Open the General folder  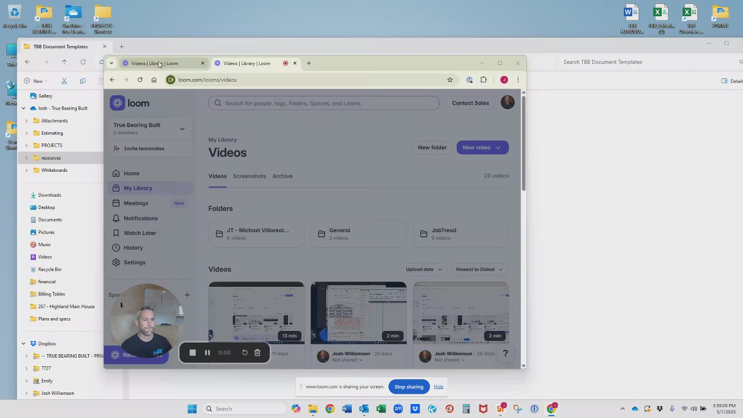coord(358,234)
